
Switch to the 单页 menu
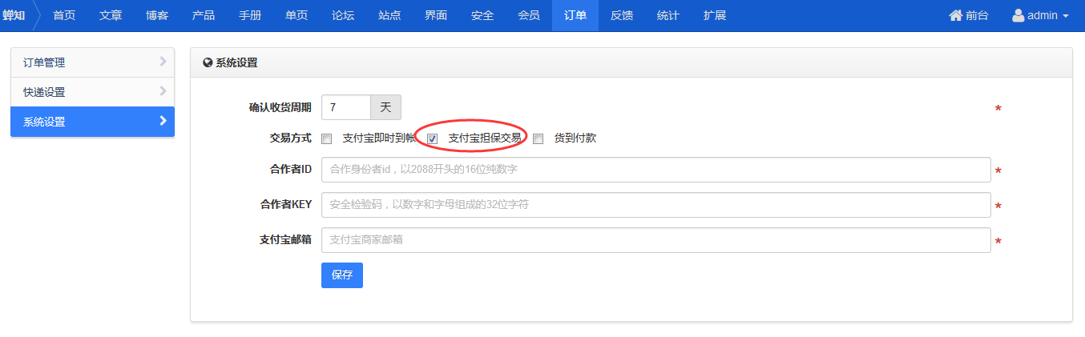(296, 15)
